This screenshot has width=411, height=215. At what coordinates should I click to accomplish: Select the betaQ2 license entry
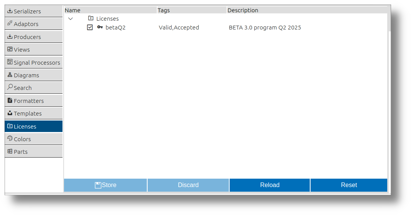115,28
